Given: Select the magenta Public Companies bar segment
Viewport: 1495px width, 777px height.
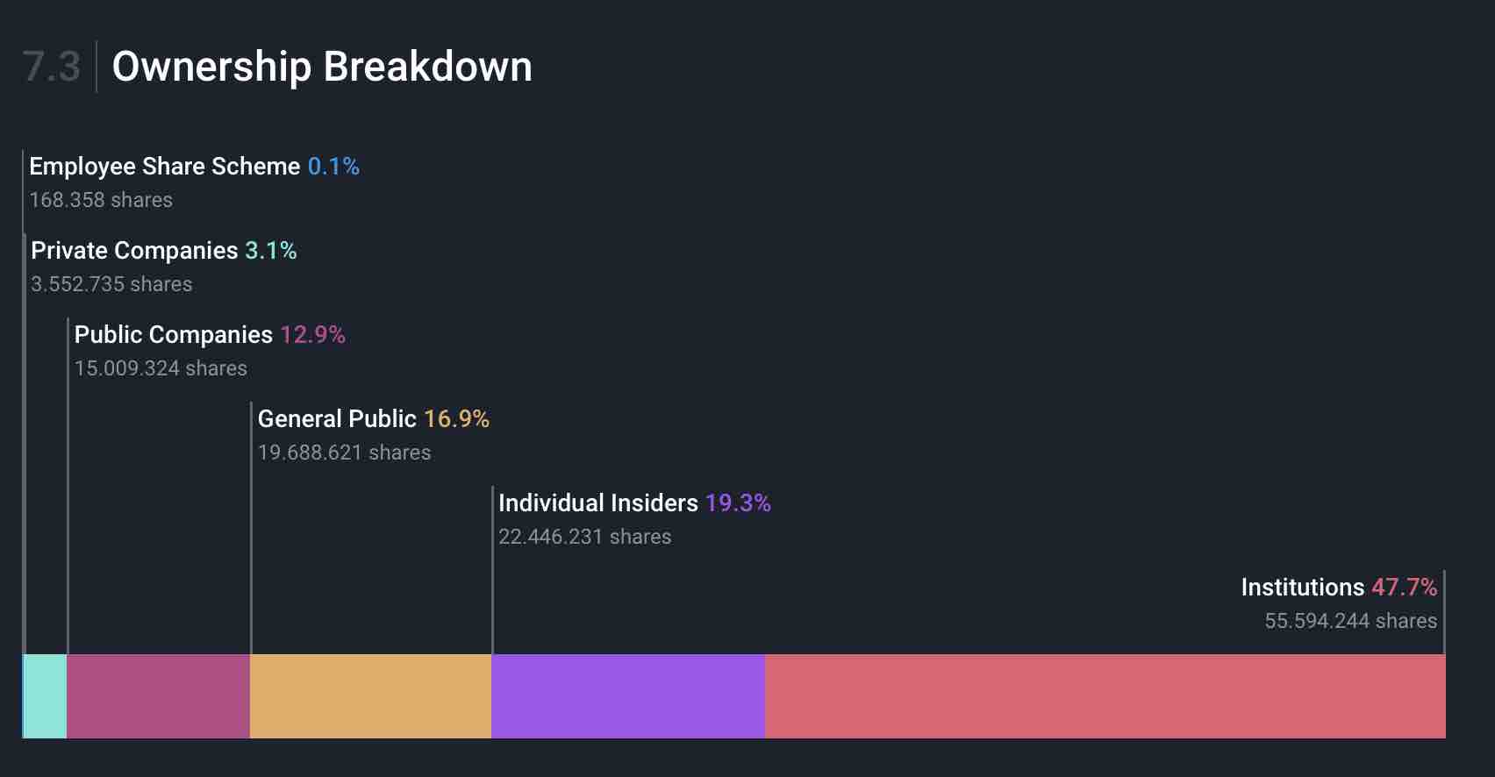Looking at the screenshot, I should pos(158,695).
